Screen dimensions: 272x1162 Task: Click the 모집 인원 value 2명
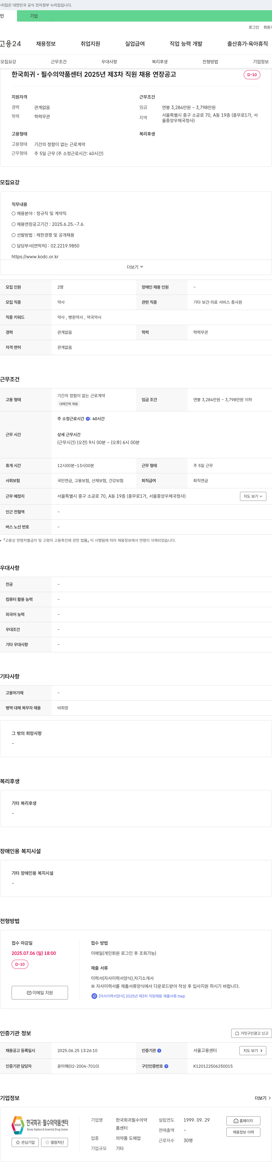point(60,287)
